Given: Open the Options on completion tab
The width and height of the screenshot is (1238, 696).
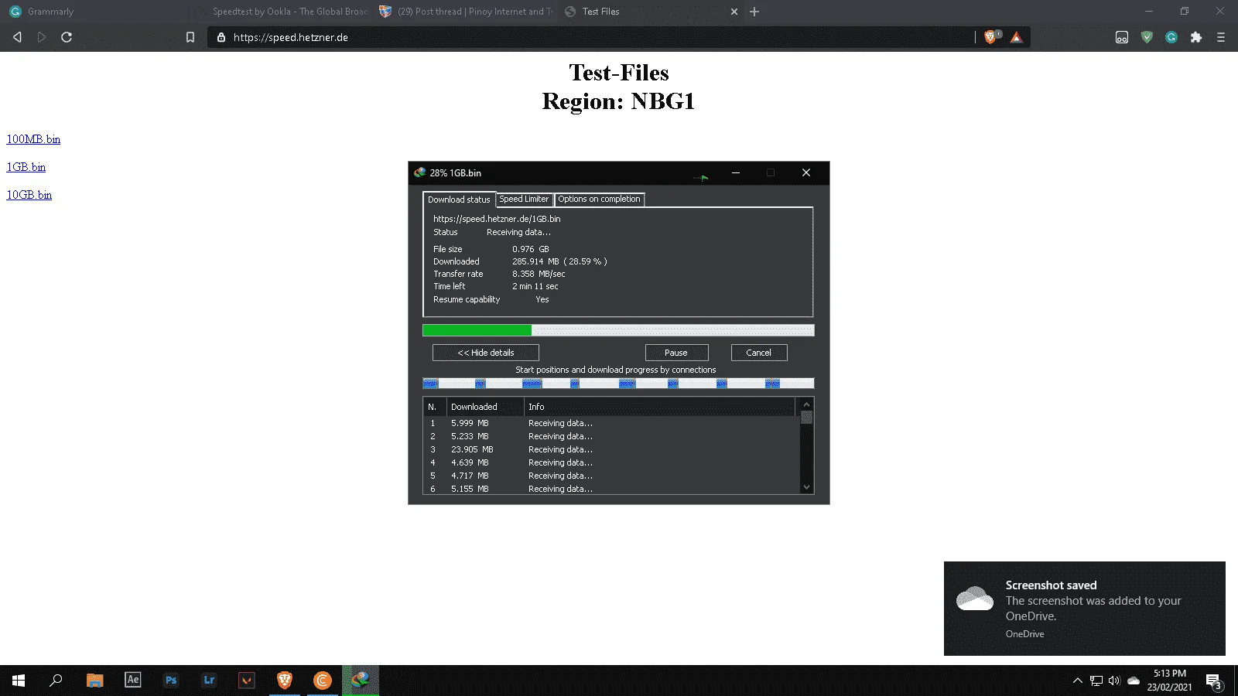Looking at the screenshot, I should point(600,199).
